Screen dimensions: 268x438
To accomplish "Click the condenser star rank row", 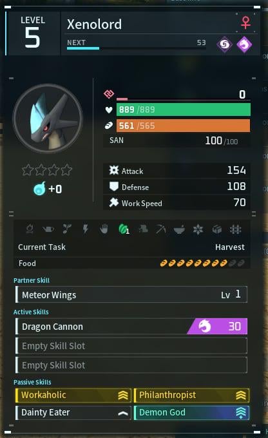I will 47,170.
